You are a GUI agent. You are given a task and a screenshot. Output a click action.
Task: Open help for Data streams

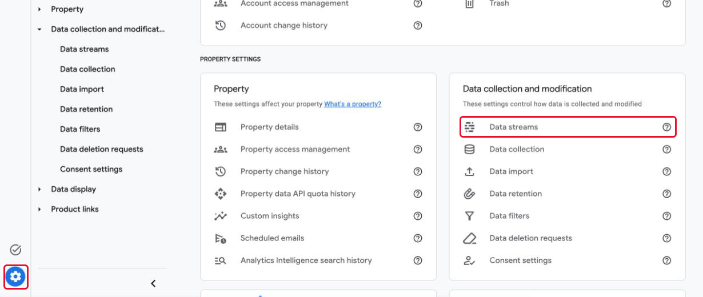pos(666,127)
